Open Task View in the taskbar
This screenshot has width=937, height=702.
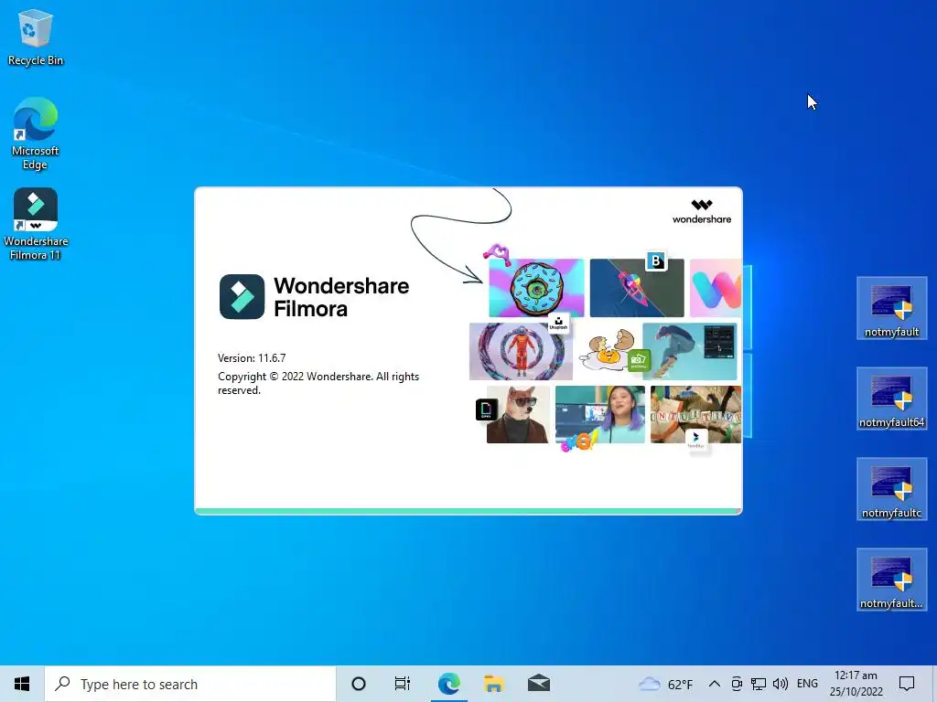pos(403,684)
